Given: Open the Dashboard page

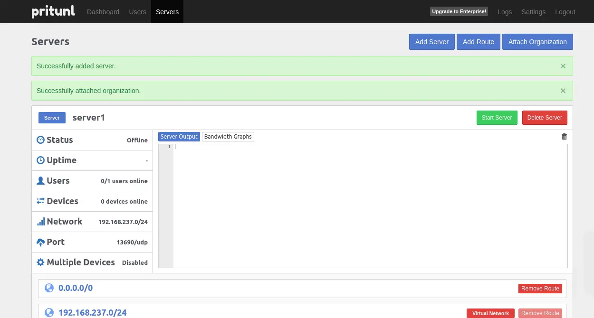Looking at the screenshot, I should (x=103, y=12).
